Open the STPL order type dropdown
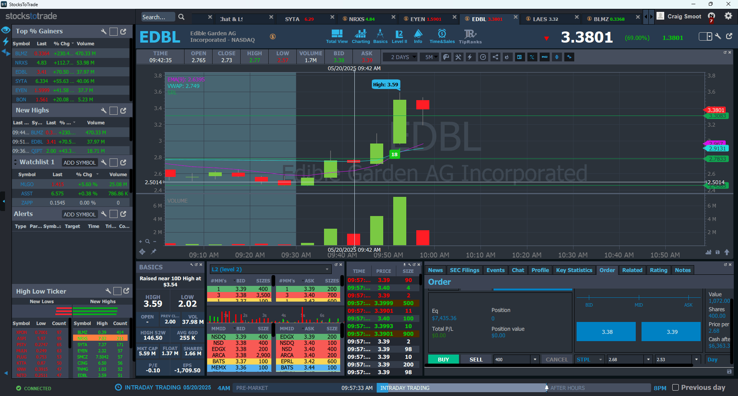 (x=590, y=360)
